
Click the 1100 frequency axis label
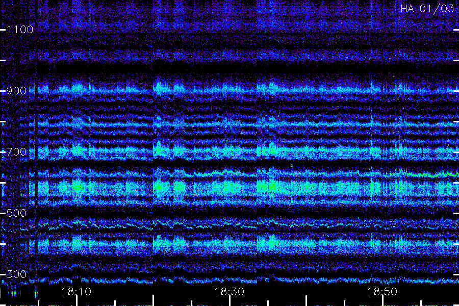(20, 30)
